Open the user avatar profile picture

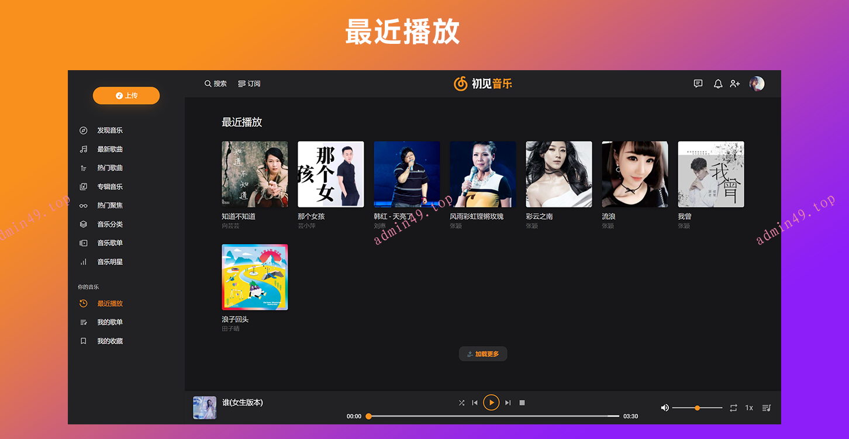tap(757, 84)
